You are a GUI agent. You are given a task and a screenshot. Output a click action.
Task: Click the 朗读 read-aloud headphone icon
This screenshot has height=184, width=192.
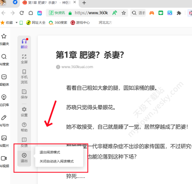[24, 43]
